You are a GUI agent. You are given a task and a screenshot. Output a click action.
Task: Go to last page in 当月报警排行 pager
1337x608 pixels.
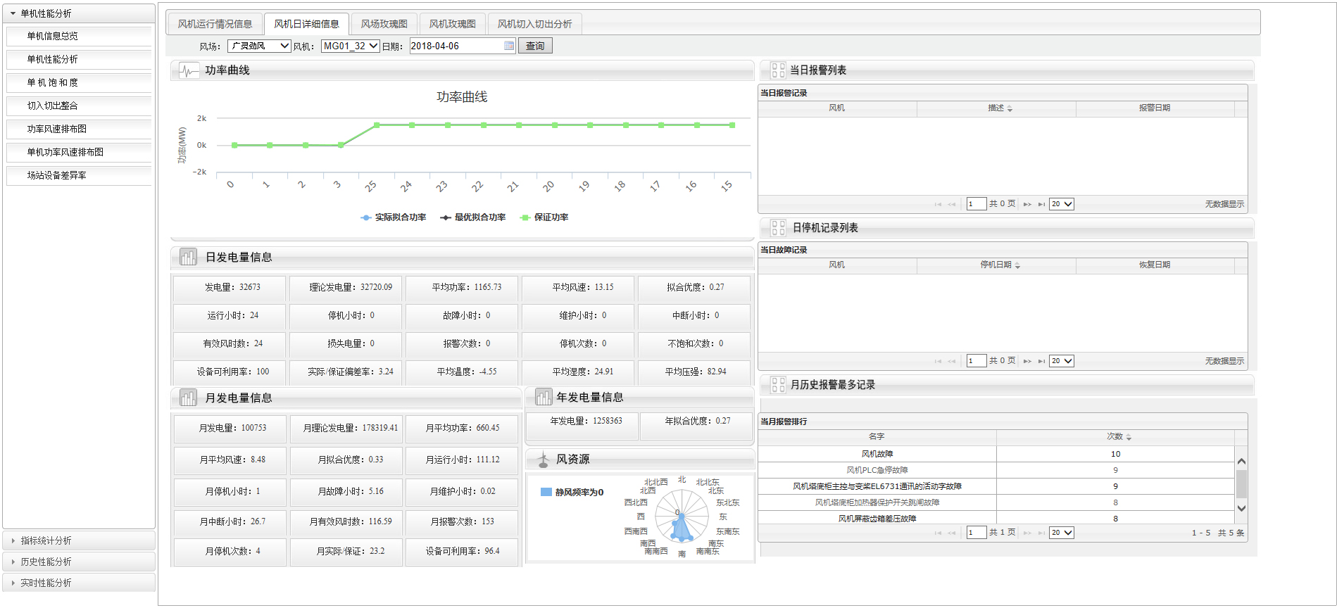pyautogui.click(x=1041, y=533)
